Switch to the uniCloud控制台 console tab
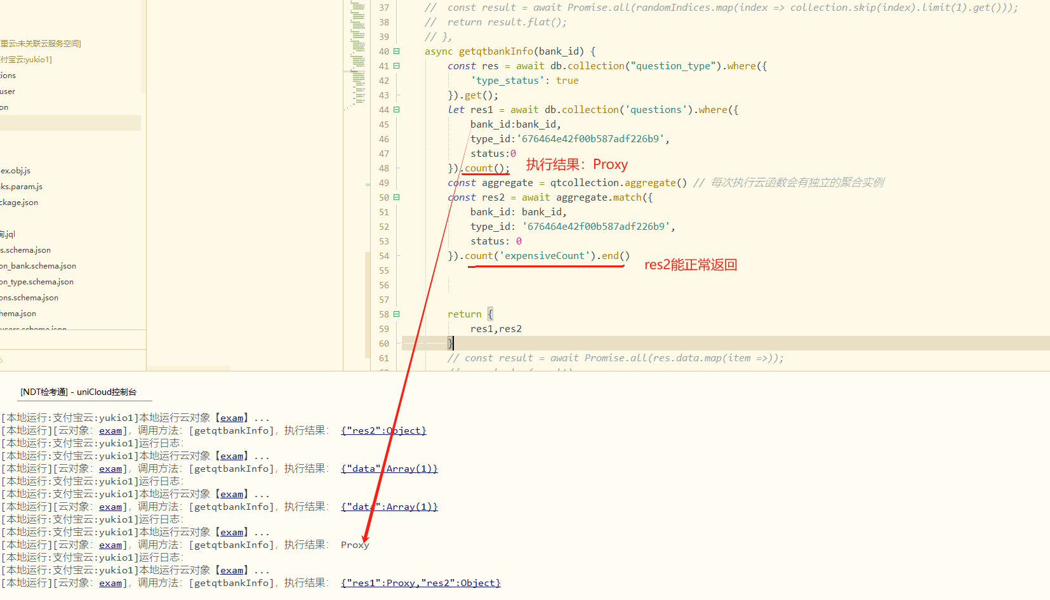Screen dimensions: 1050x600 [78, 392]
